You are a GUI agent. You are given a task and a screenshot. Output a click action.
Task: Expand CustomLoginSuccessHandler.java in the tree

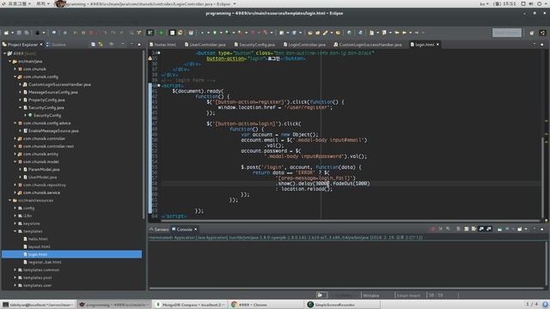click(x=20, y=84)
